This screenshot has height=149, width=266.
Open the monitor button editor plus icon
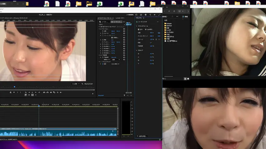pos(93,94)
